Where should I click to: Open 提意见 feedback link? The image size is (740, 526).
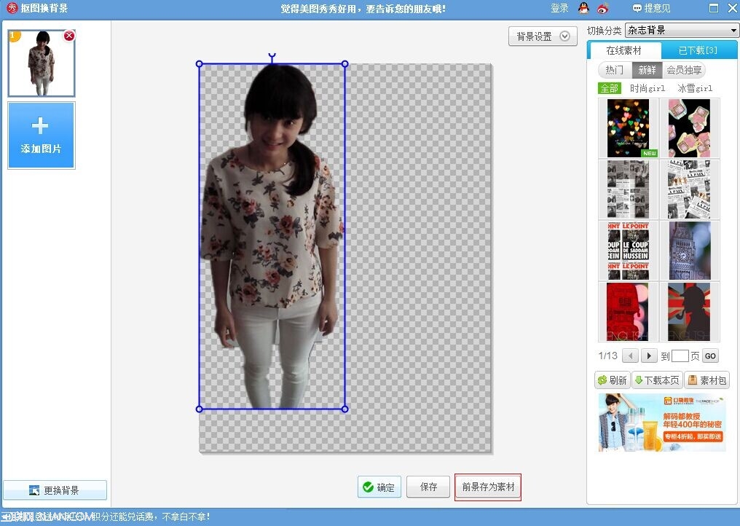pyautogui.click(x=651, y=8)
